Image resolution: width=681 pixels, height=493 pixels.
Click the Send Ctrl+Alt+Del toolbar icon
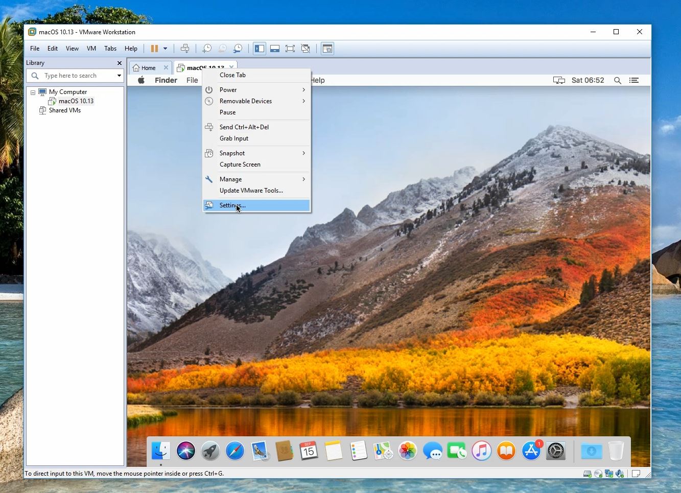tap(185, 49)
